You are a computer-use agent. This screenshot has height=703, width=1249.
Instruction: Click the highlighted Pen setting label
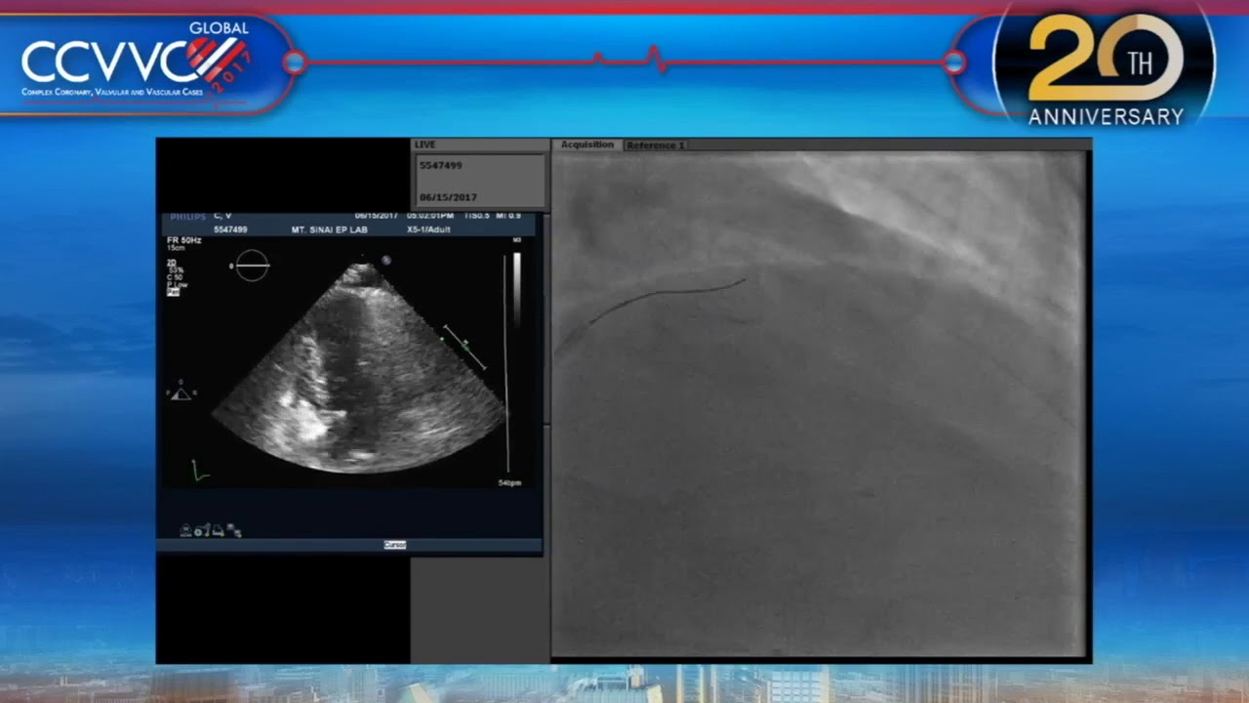click(x=173, y=292)
